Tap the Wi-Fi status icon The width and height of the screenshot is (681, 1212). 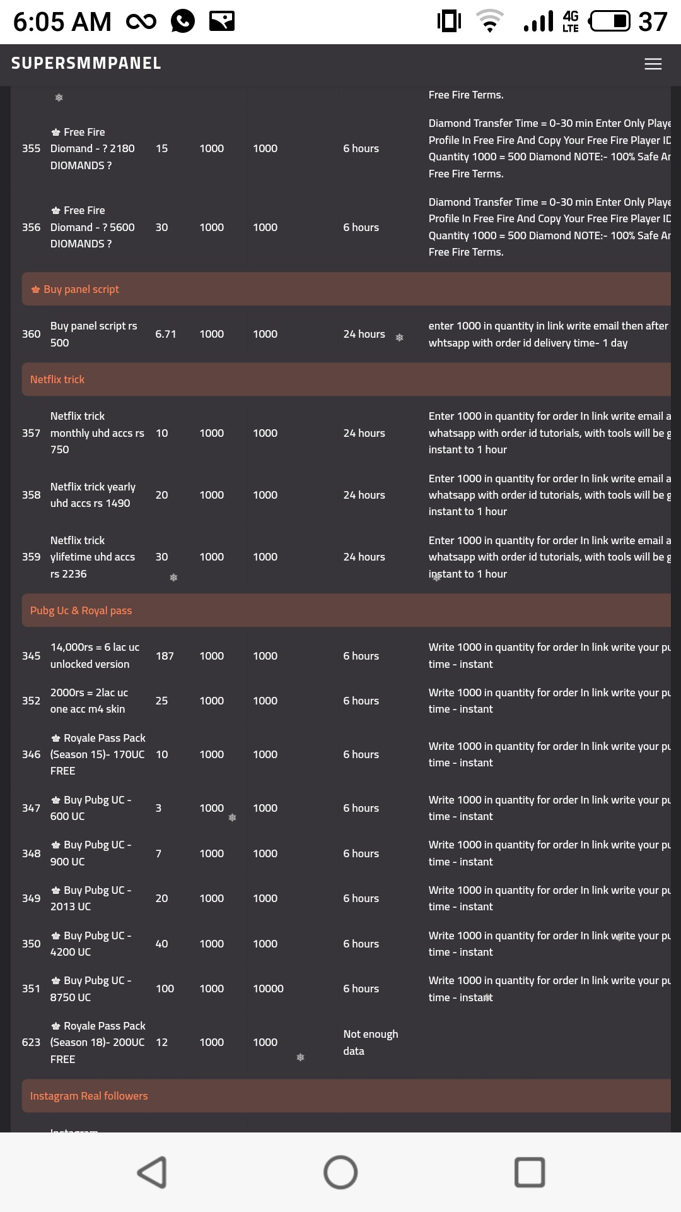tap(490, 21)
